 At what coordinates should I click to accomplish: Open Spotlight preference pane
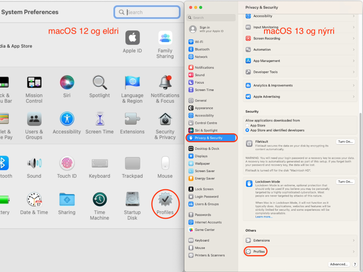(100, 86)
